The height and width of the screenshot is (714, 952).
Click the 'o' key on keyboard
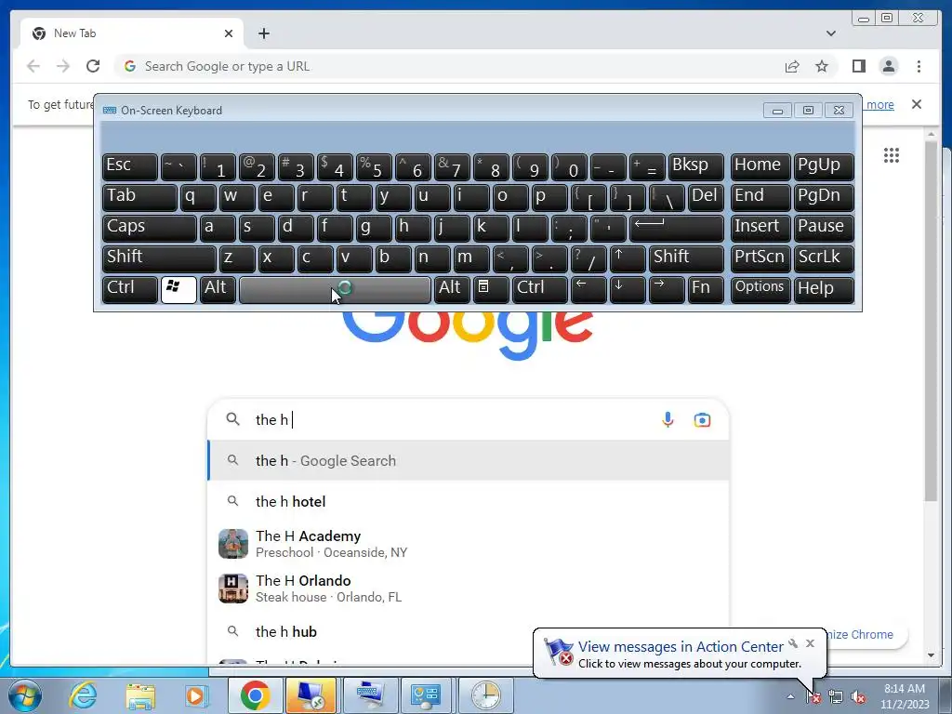coord(510,197)
